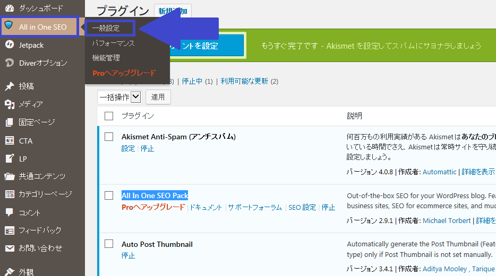The width and height of the screenshot is (496, 276).
Task: Click the 固定ページ pages icon
Action: coord(9,122)
